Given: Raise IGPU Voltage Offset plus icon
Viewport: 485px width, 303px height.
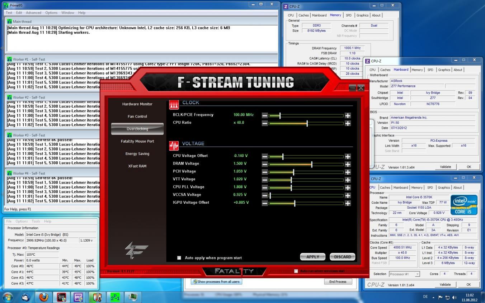Looking at the screenshot, I should tap(348, 203).
